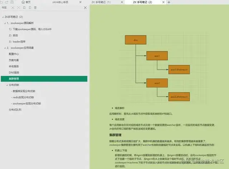
Task: Click the expand all bookmarks icon
Action: click(13, 8)
